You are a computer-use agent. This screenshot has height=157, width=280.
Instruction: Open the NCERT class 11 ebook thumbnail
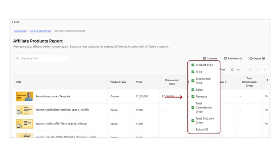tap(24, 124)
